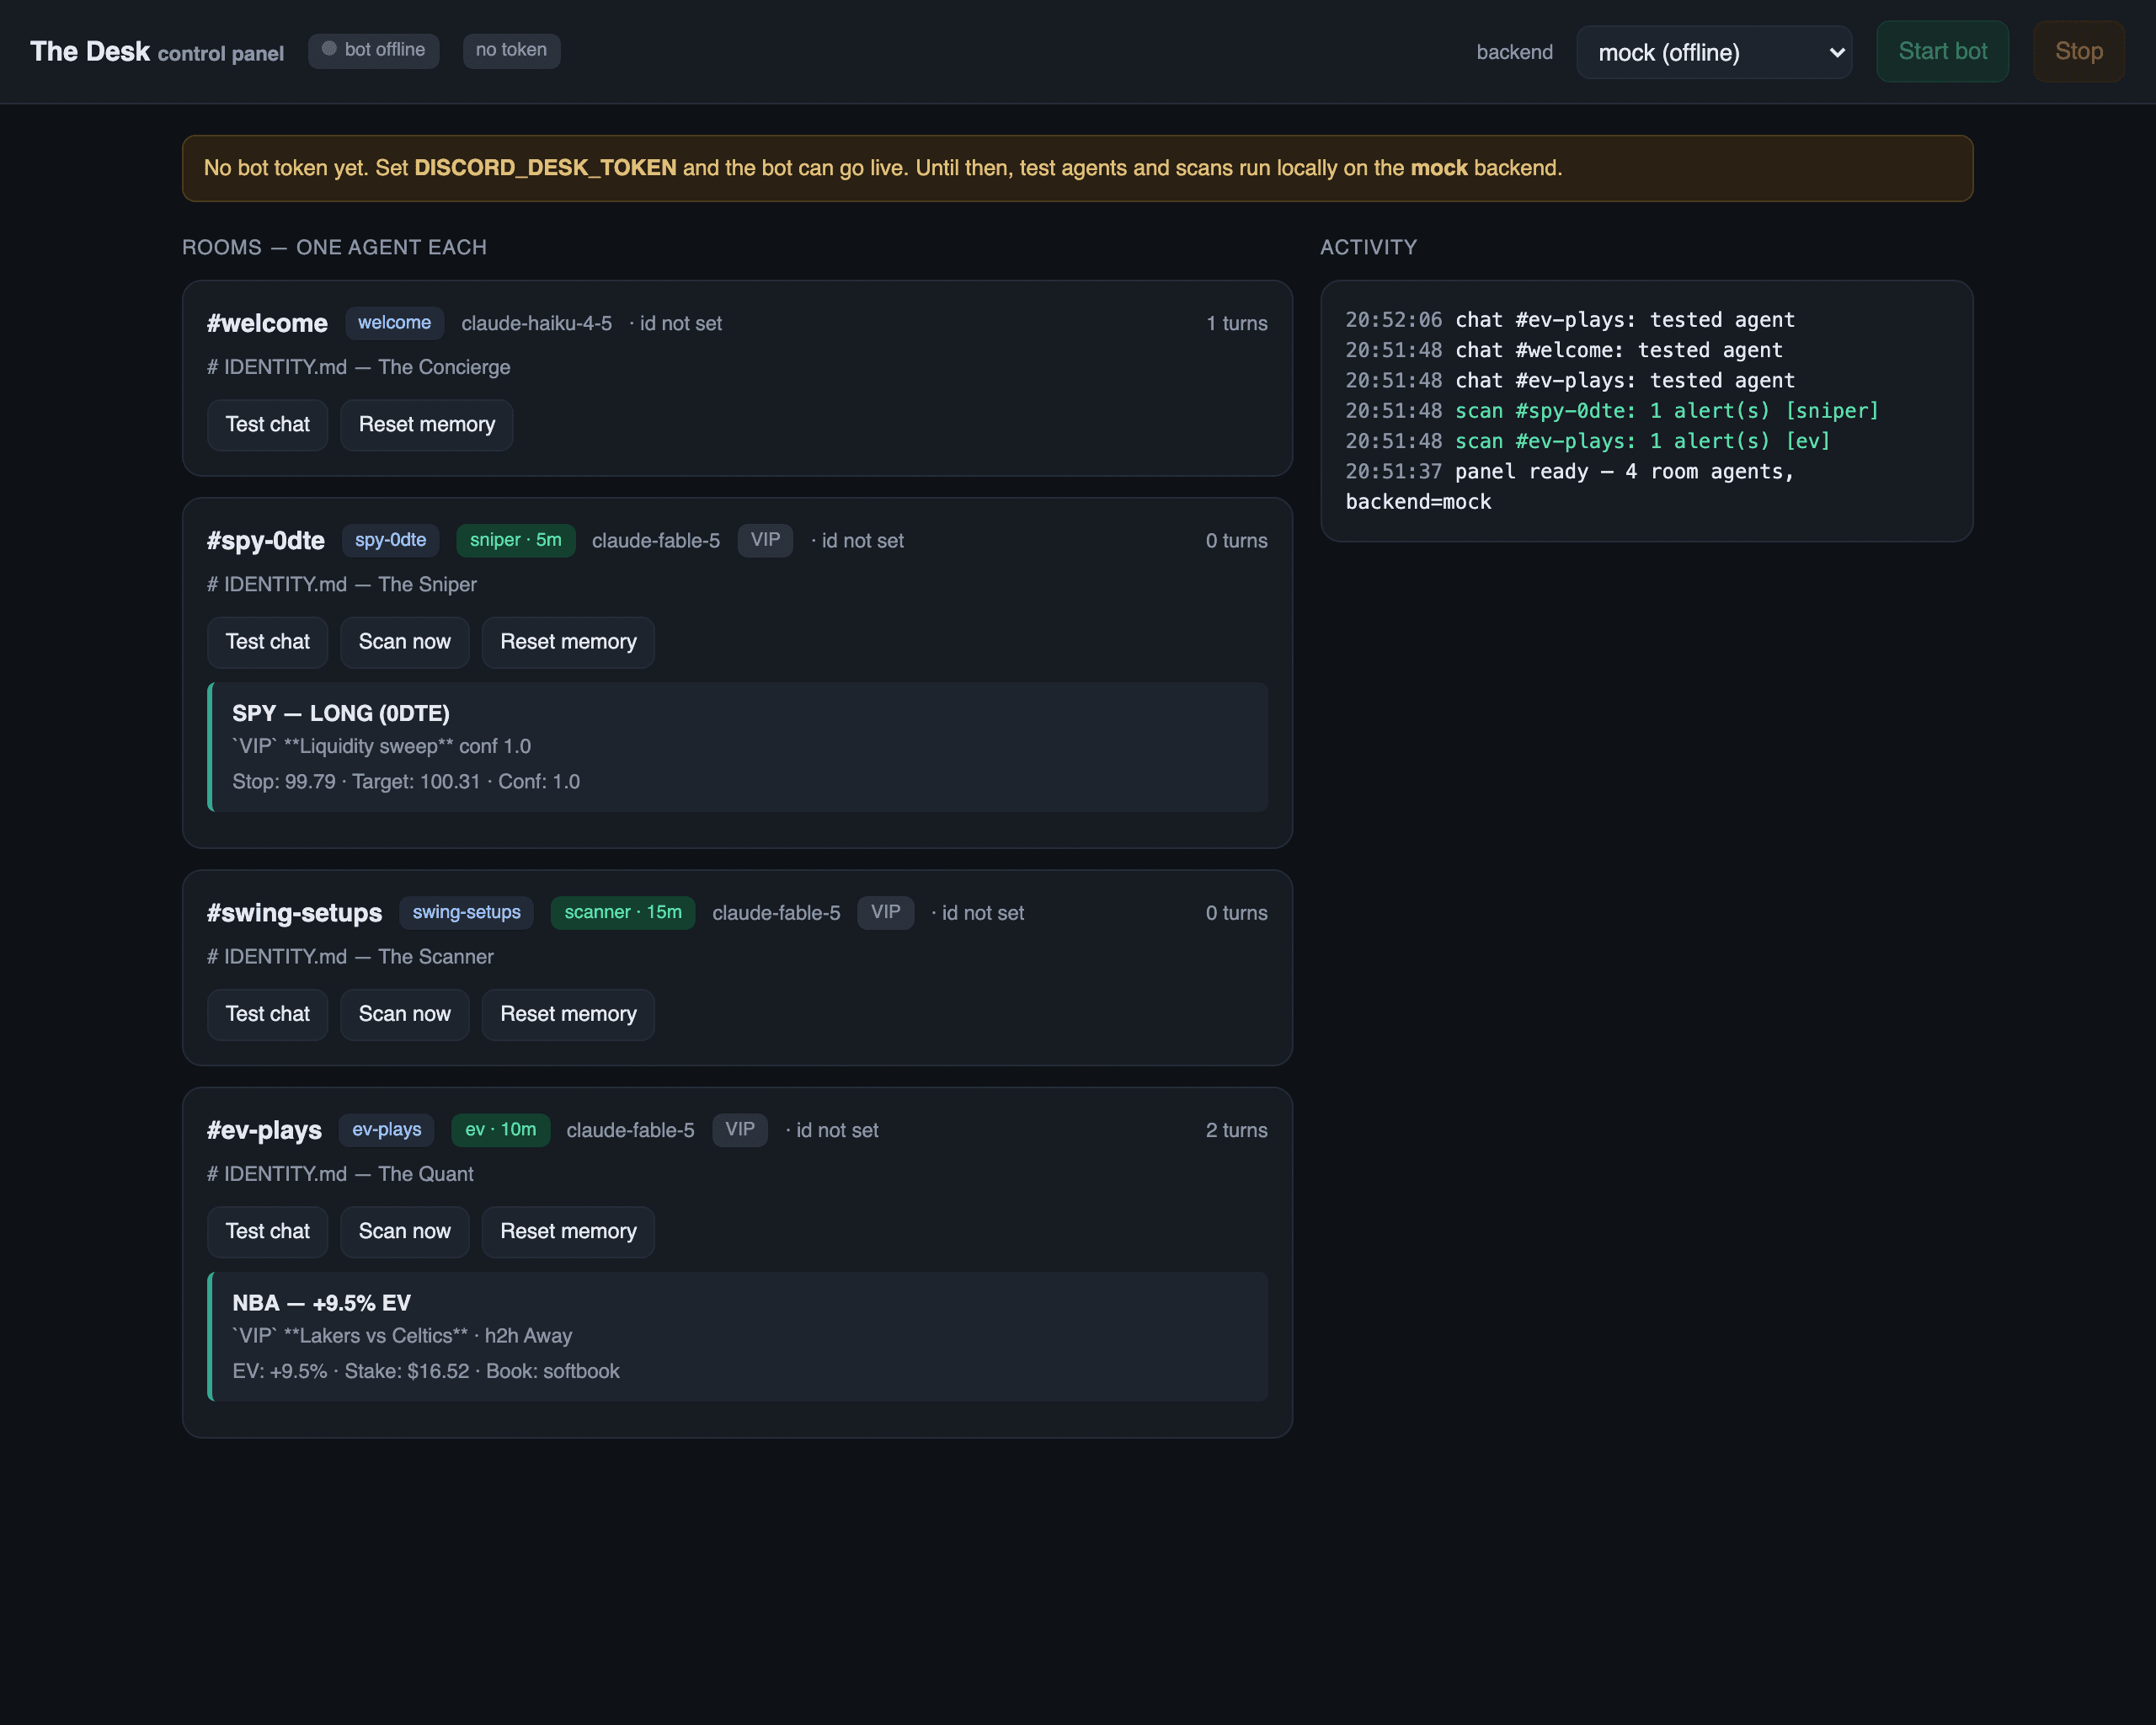Open Test chat for #welcome room

[267, 425]
